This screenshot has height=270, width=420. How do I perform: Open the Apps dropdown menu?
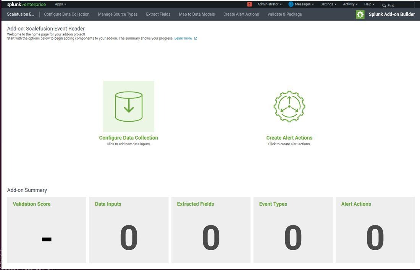[60, 4]
